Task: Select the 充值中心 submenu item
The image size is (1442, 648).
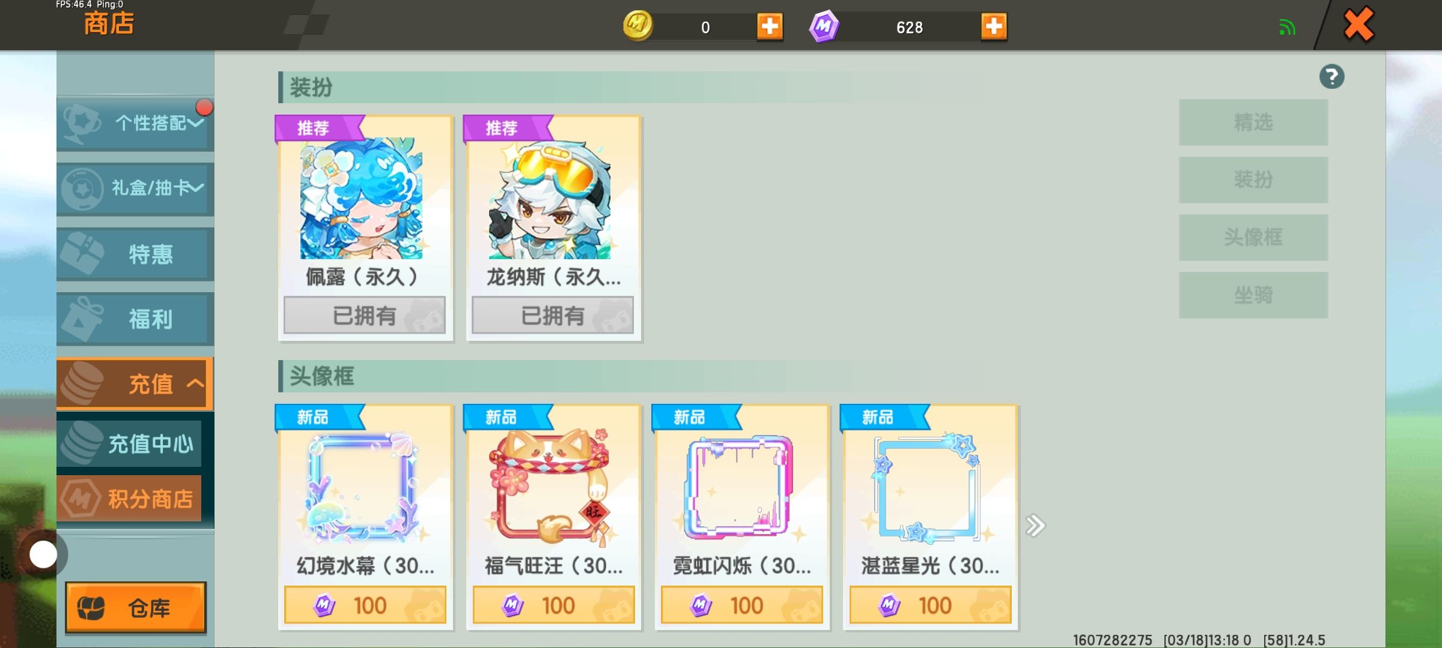Action: (x=129, y=444)
